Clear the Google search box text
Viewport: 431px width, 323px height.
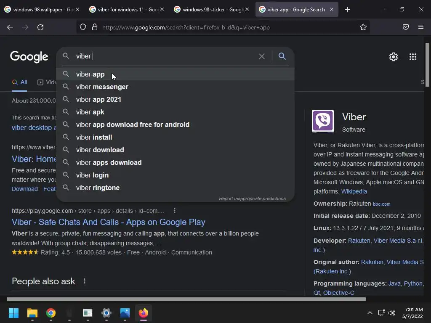pyautogui.click(x=262, y=56)
